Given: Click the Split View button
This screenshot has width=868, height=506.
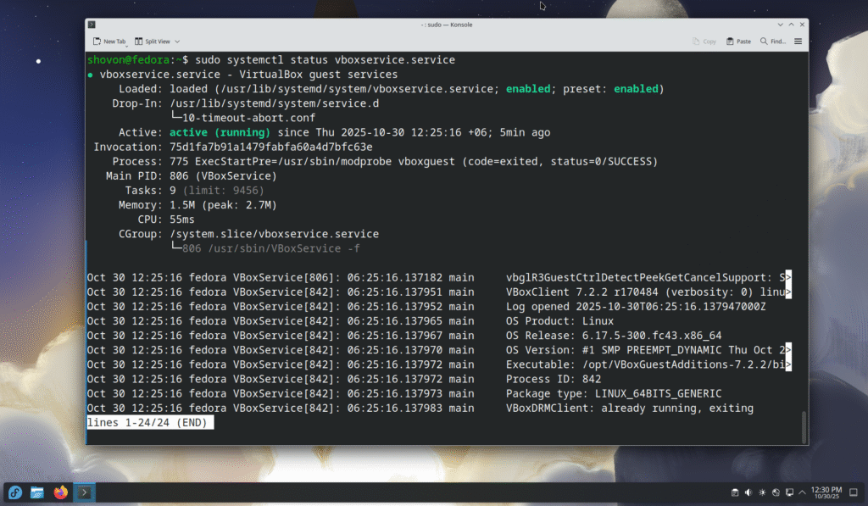Looking at the screenshot, I should (x=153, y=41).
